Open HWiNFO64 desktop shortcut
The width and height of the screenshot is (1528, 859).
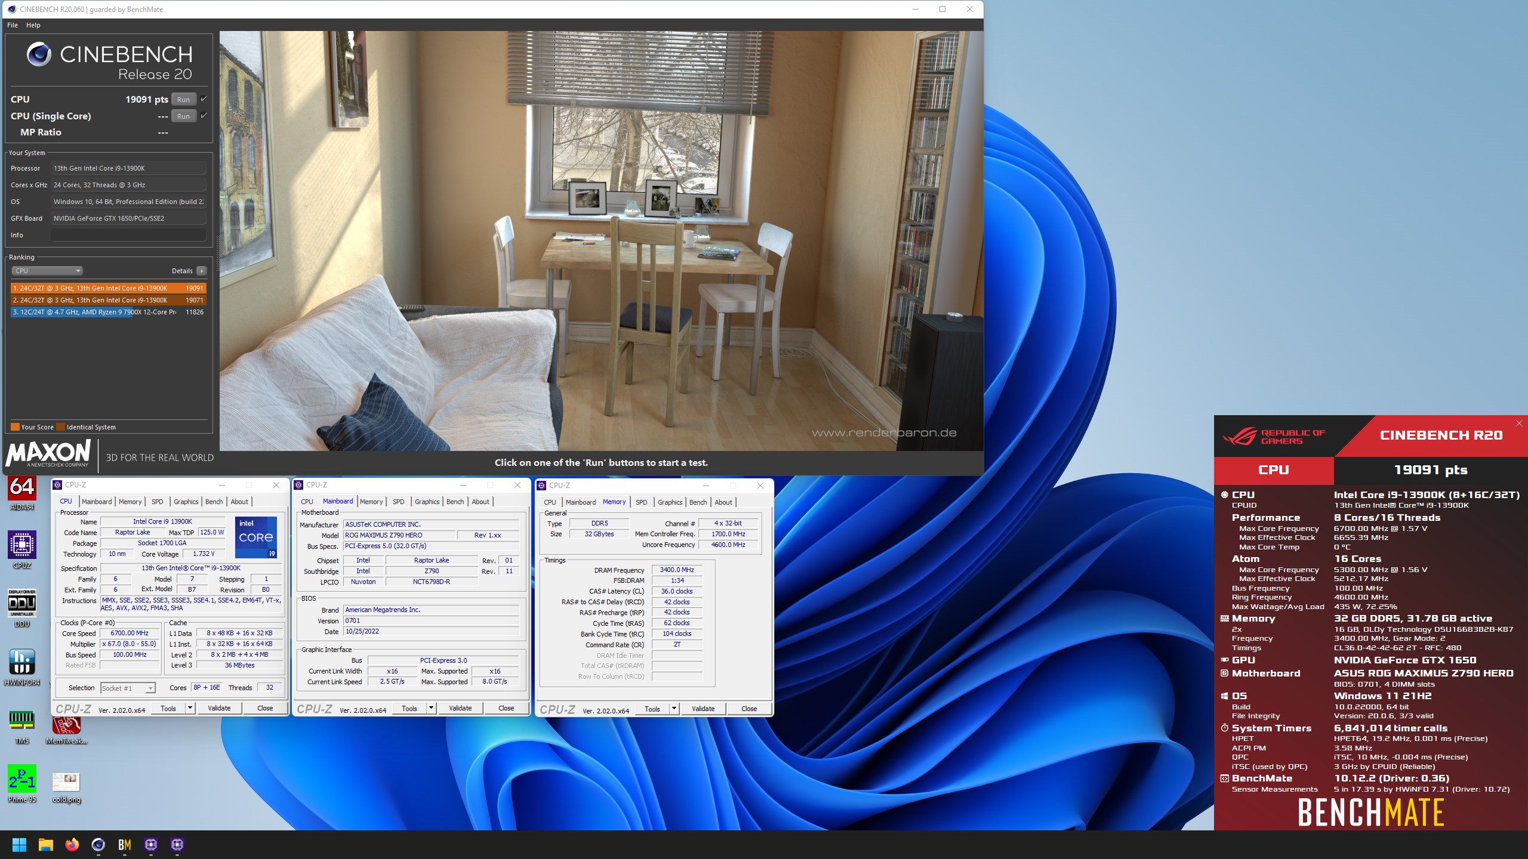21,666
